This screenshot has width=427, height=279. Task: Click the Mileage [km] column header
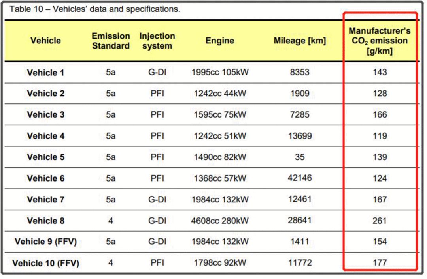[x=300, y=41]
